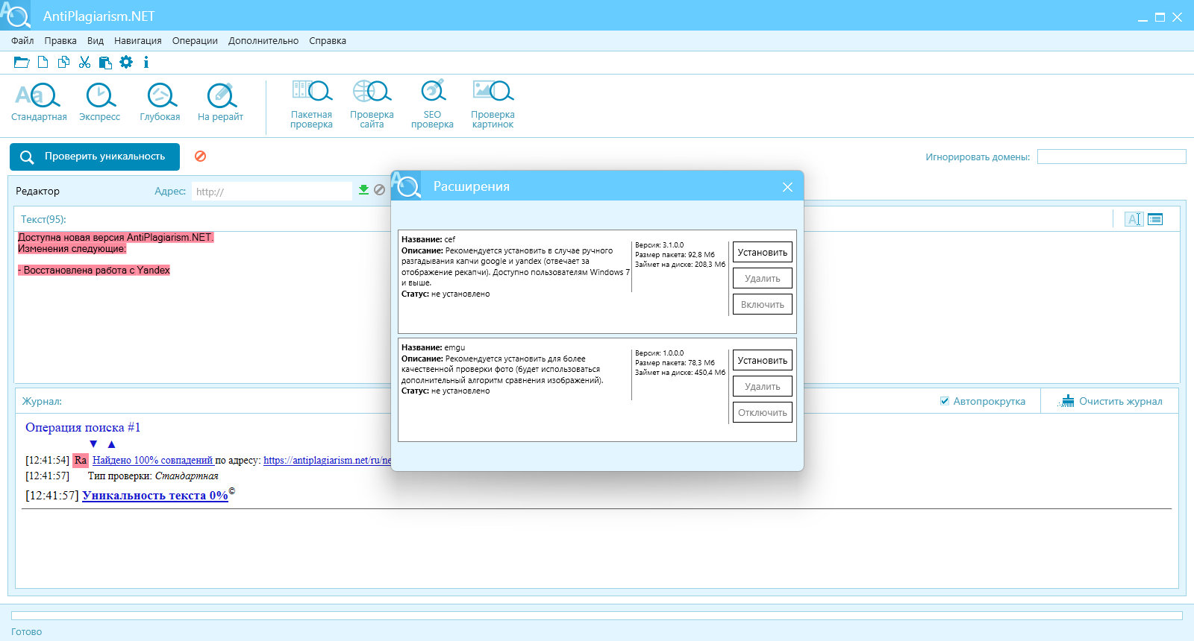Click Включить for the cef extension
1194x641 pixels.
click(762, 304)
